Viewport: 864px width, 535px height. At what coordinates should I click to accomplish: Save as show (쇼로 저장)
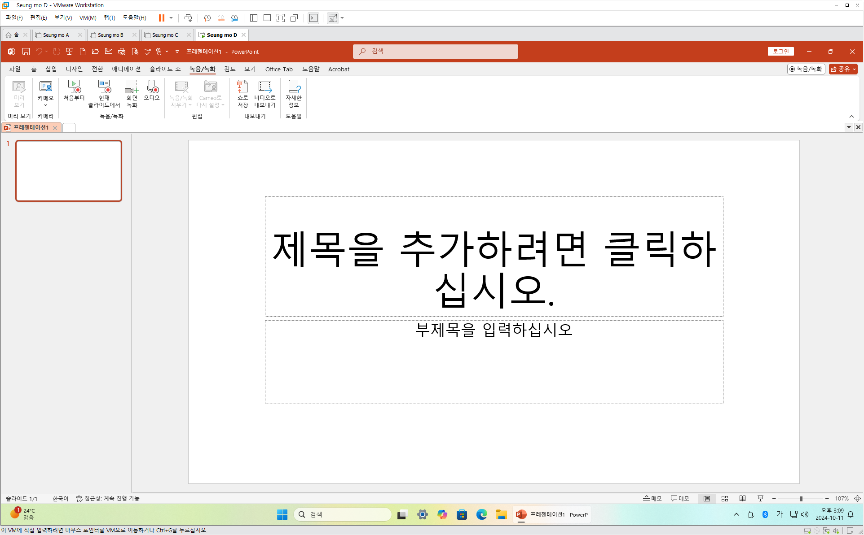click(242, 93)
